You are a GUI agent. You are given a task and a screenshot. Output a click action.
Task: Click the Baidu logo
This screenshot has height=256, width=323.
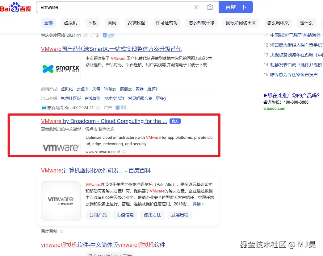point(15,7)
